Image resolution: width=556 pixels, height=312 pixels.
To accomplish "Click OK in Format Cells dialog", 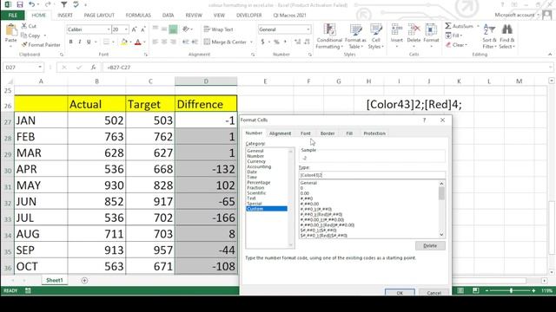I will tap(400, 292).
